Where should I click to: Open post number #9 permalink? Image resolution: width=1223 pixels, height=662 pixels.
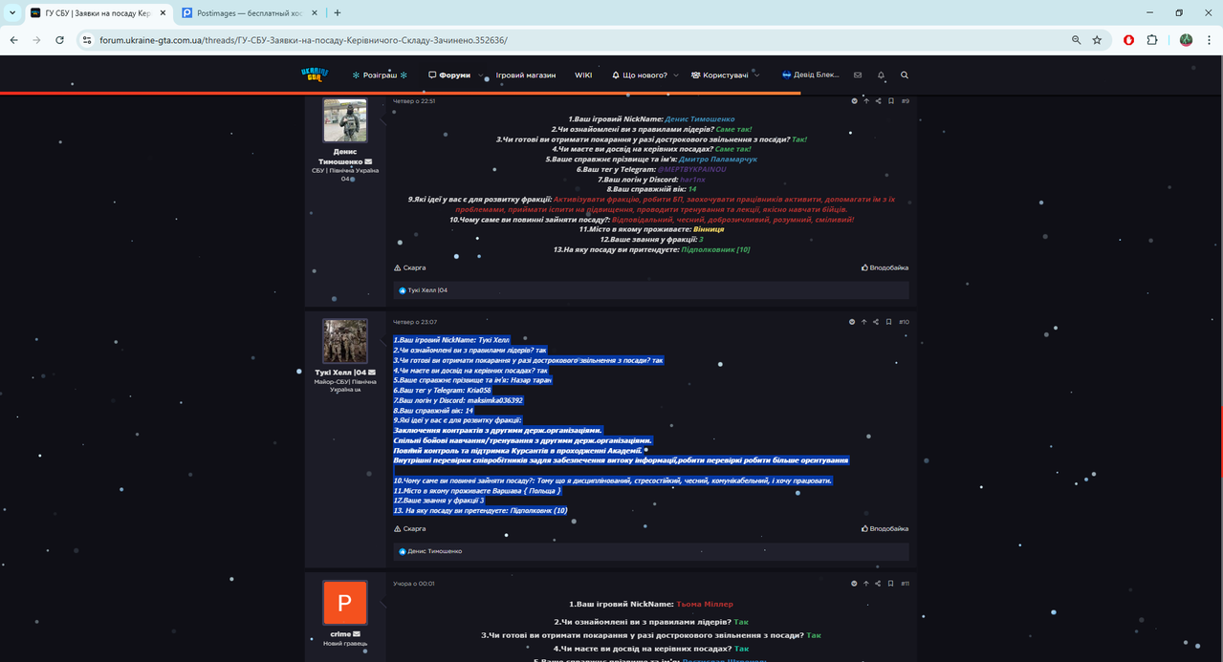click(905, 100)
